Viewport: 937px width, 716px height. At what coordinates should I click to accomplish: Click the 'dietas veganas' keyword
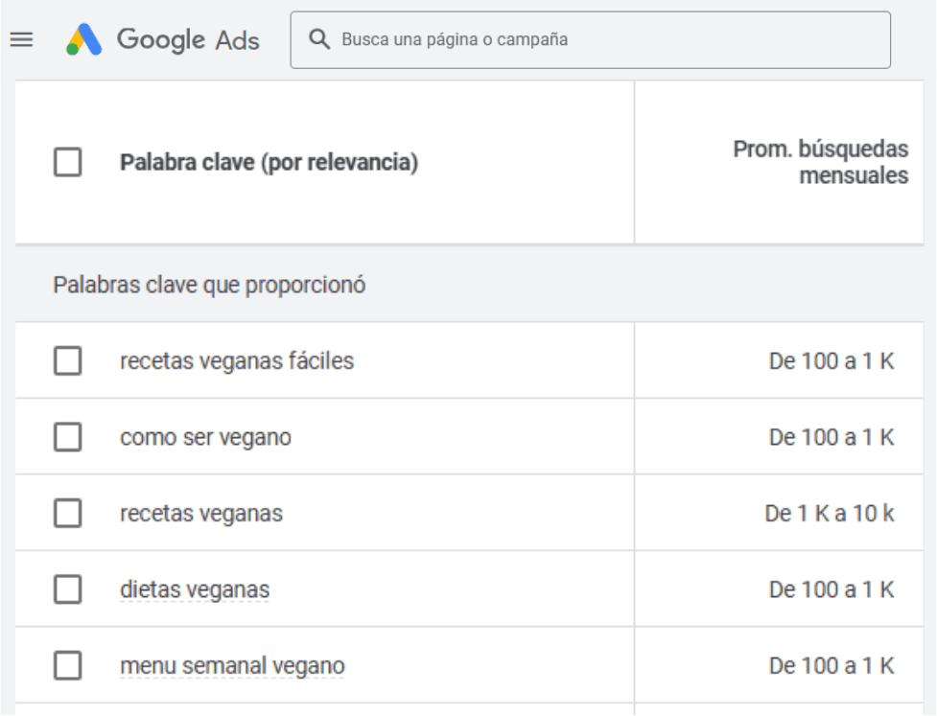coord(195,589)
